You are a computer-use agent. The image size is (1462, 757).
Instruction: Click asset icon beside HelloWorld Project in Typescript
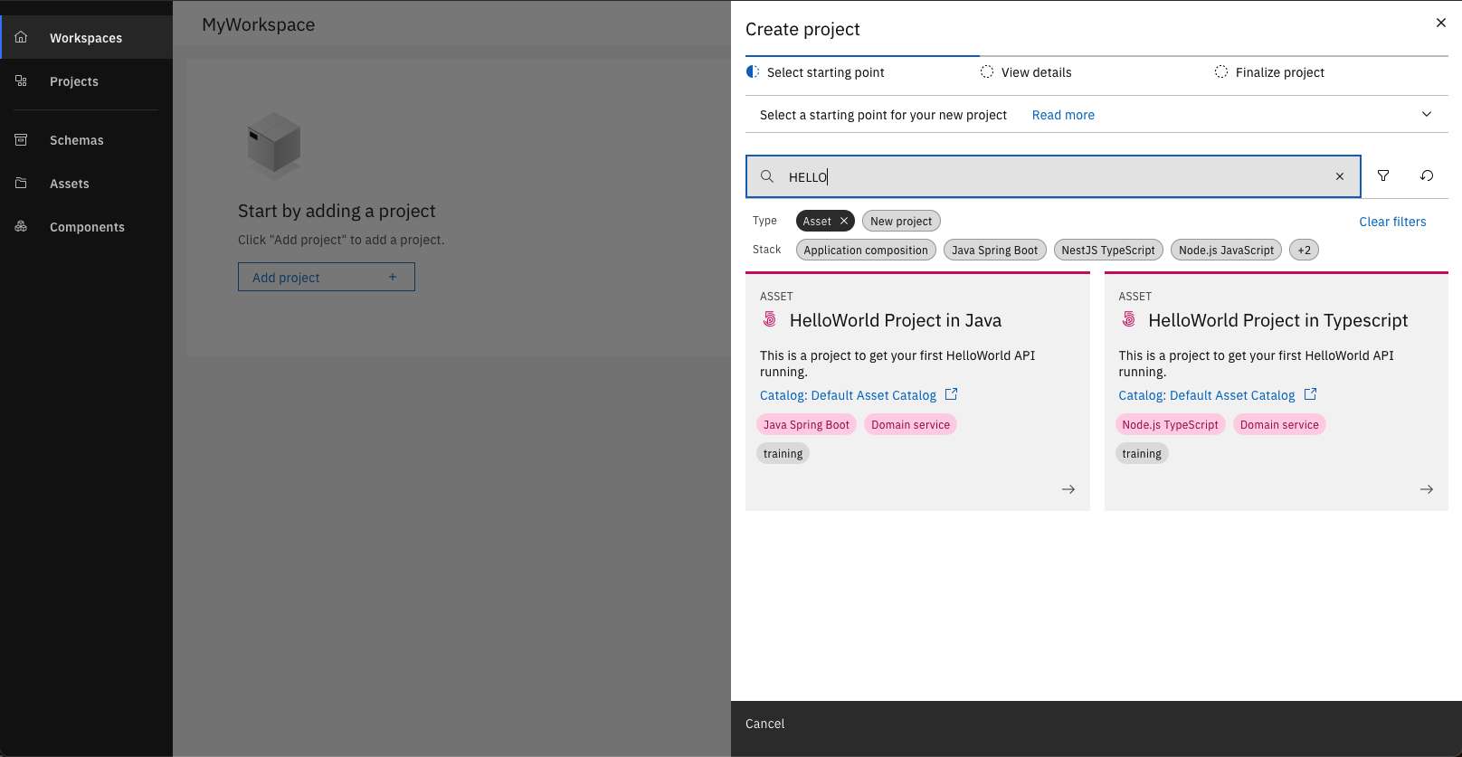click(1129, 319)
